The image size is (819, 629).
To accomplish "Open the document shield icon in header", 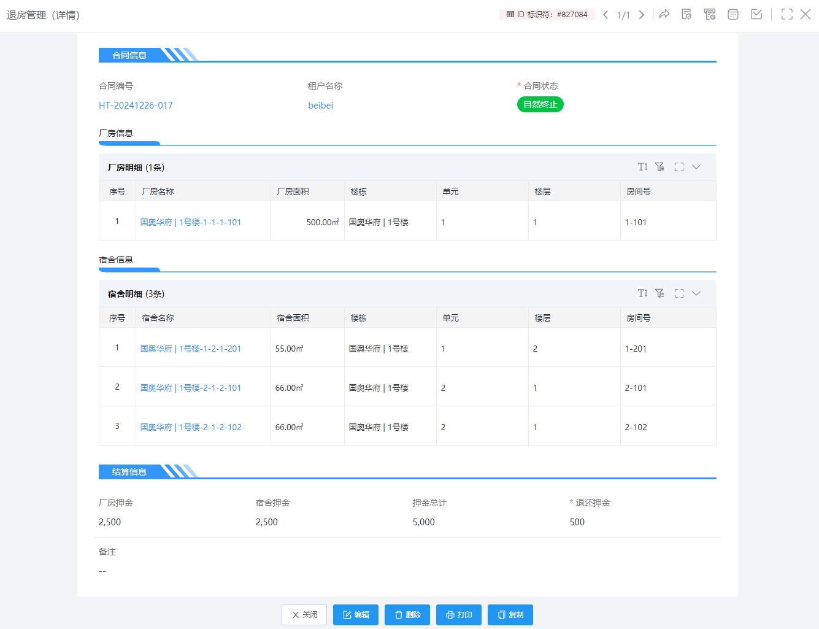I will pos(686,14).
